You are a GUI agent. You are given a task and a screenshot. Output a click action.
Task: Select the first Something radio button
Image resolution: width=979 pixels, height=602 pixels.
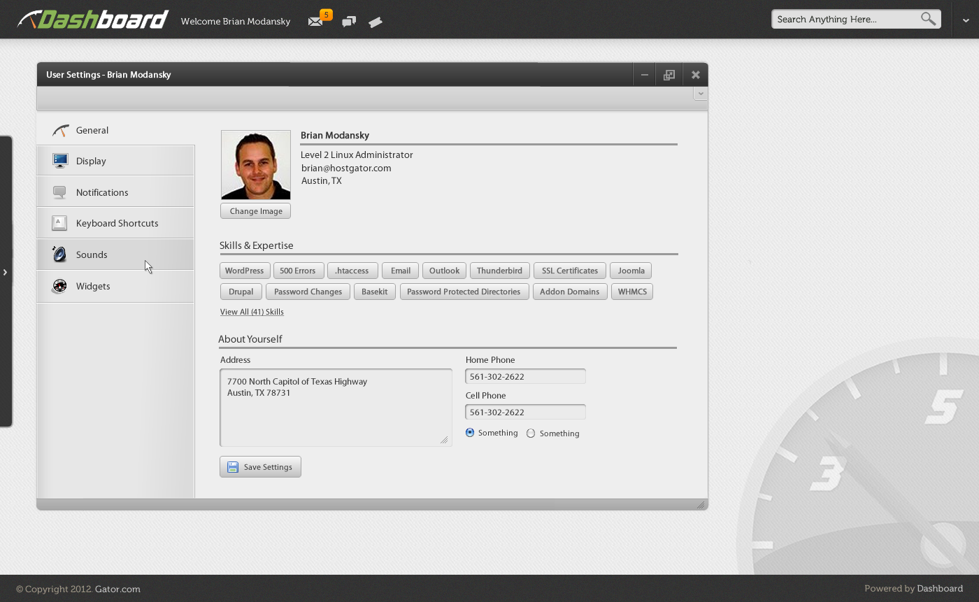[470, 433]
